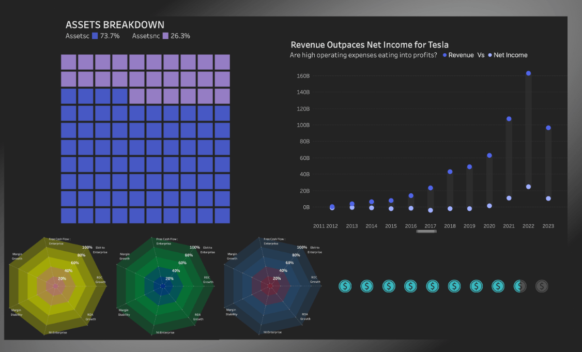The image size is (582, 352).
Task: Click the grayed-out last dollar coin icon
Action: coord(541,286)
